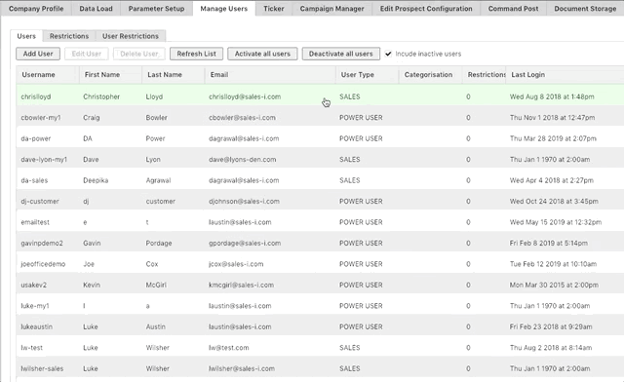Select the Manage Users tab

click(223, 9)
